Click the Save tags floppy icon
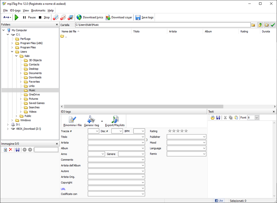Viewport: 277px width, 203px height. [x=138, y=17]
